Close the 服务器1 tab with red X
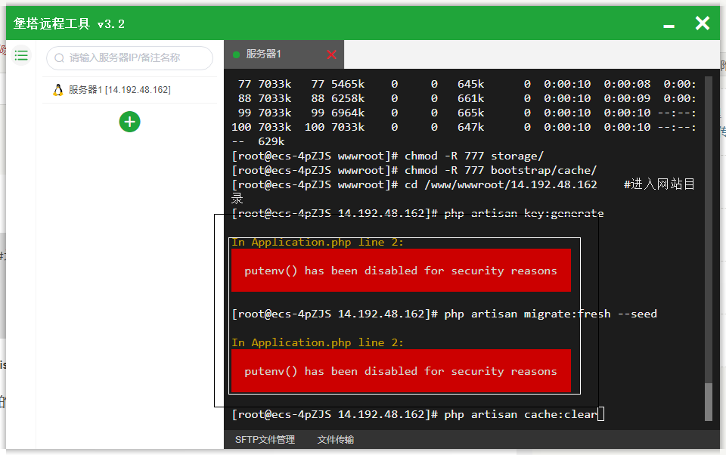The width and height of the screenshot is (726, 455). coord(331,54)
